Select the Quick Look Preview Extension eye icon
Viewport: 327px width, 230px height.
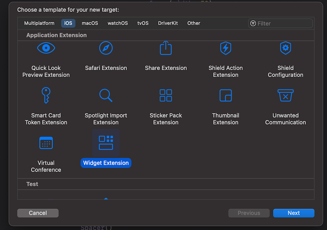tap(46, 48)
